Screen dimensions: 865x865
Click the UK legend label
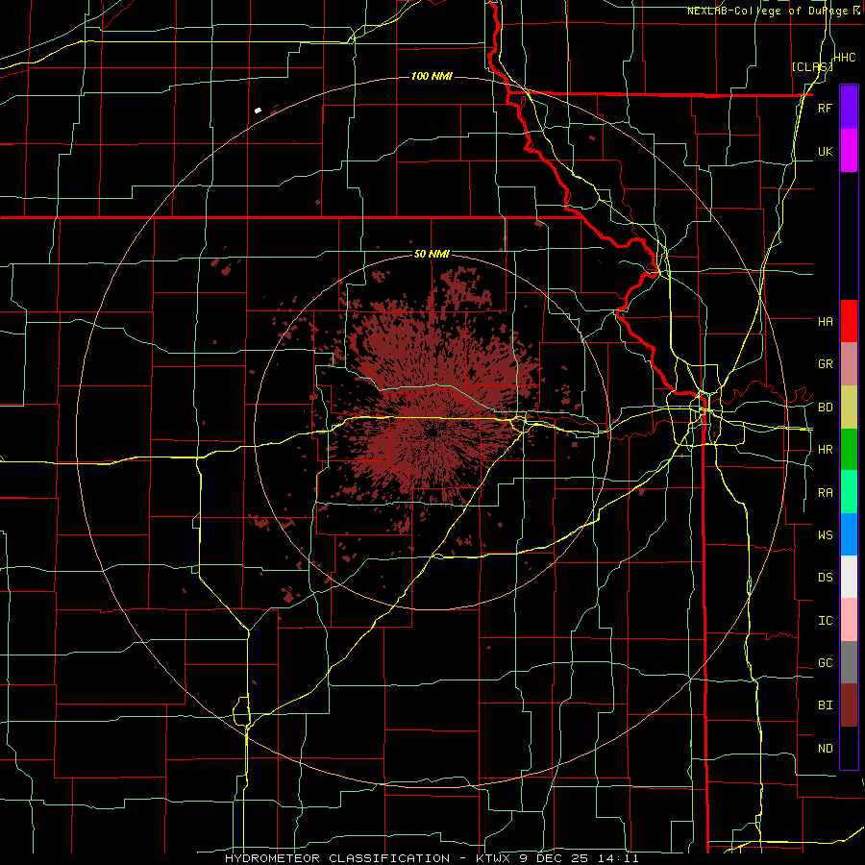pos(825,151)
